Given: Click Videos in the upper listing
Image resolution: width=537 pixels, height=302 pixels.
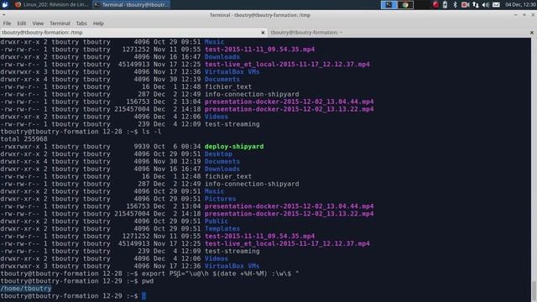Looking at the screenshot, I should (216, 117).
